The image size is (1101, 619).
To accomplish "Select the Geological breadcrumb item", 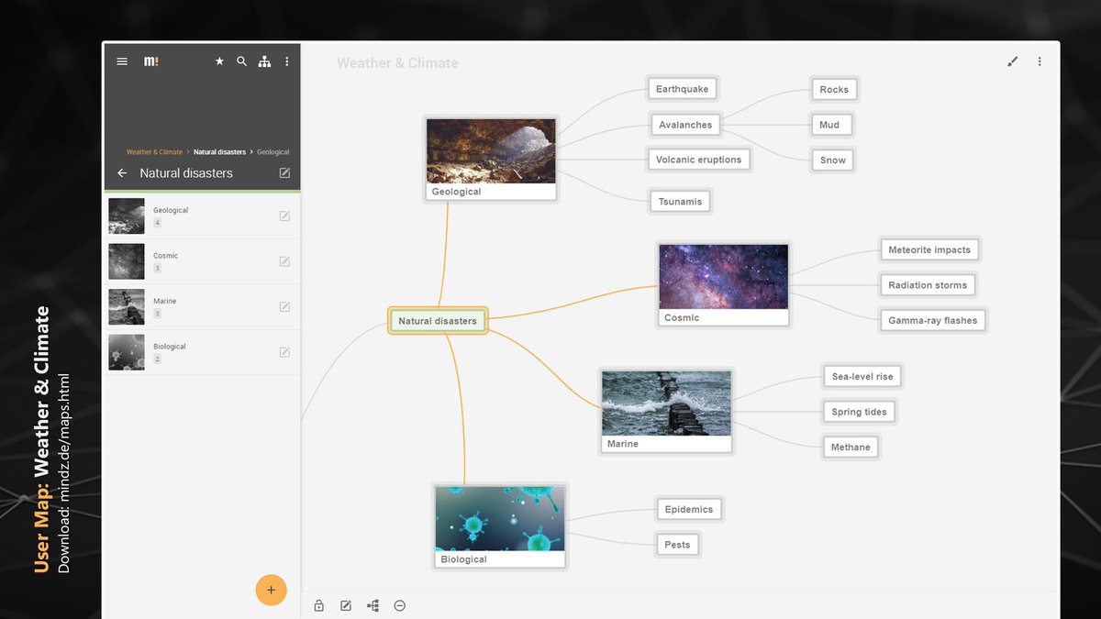I will [x=272, y=151].
